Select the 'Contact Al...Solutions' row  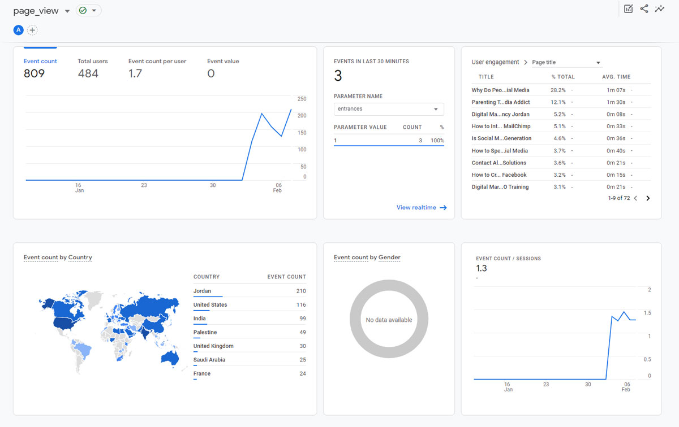tap(561, 163)
